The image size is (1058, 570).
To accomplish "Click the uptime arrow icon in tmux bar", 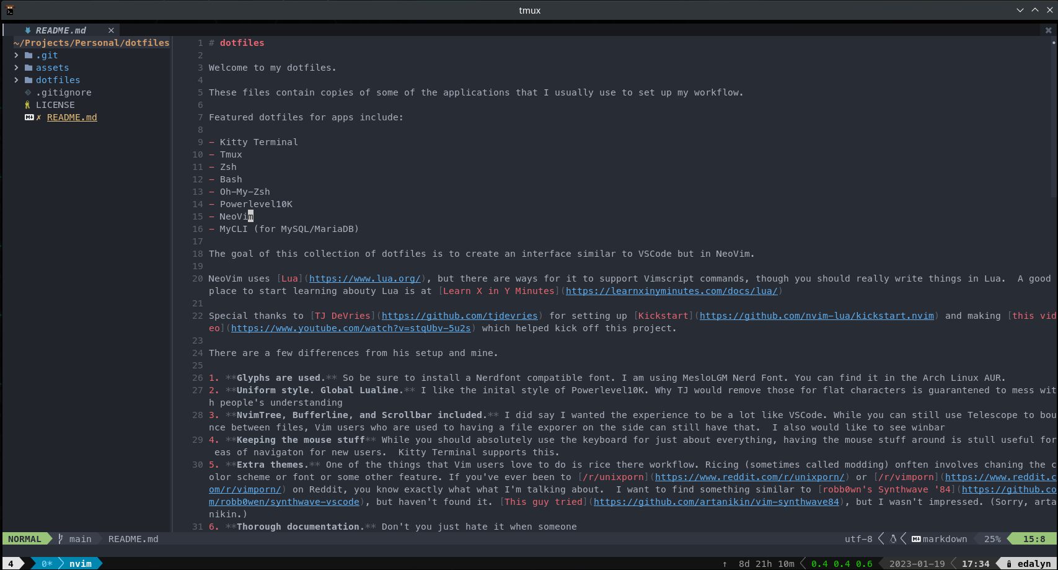I will point(725,564).
